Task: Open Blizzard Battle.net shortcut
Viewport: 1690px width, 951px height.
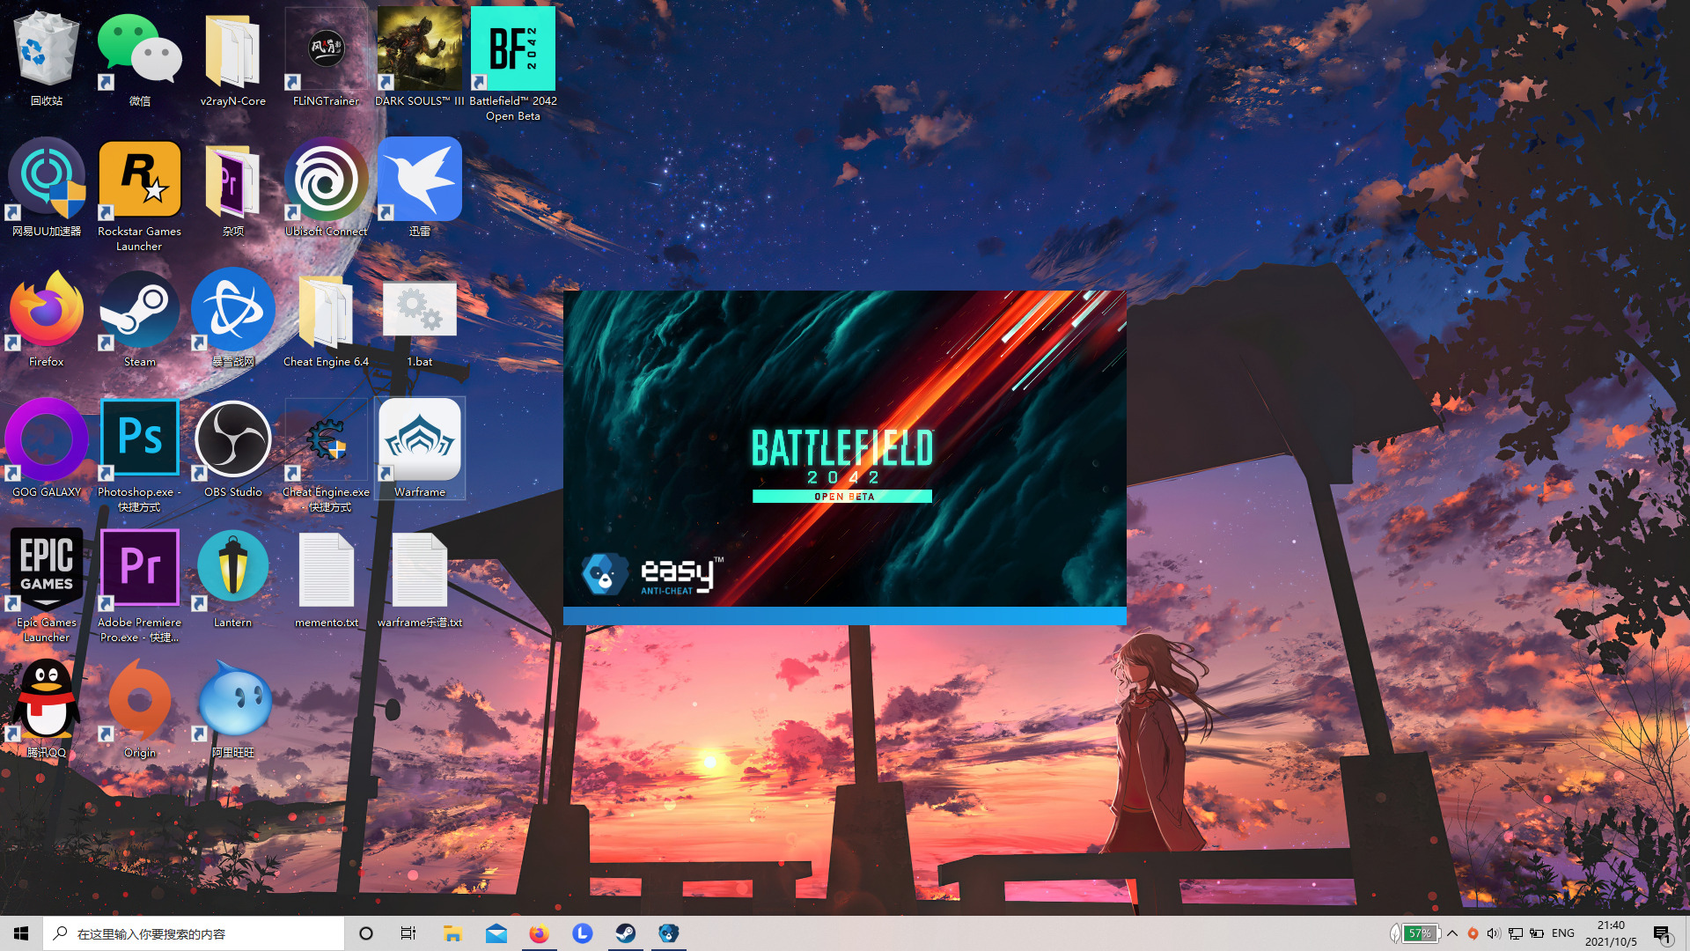Action: click(233, 318)
